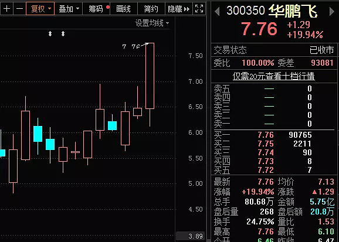This screenshot has width=339, height=242.
Task: Open the 叠加 dropdown
Action: coord(69,9)
